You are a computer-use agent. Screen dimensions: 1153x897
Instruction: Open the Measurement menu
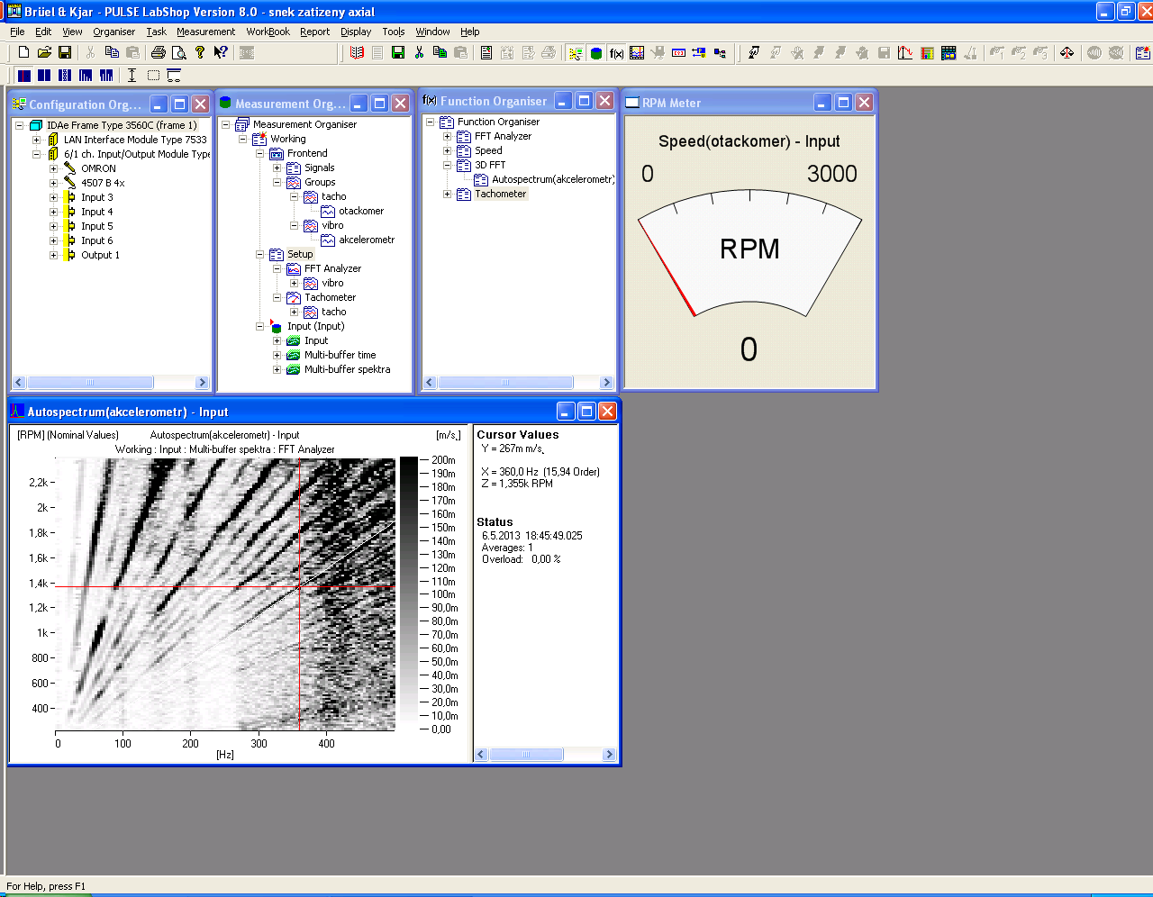coord(205,32)
